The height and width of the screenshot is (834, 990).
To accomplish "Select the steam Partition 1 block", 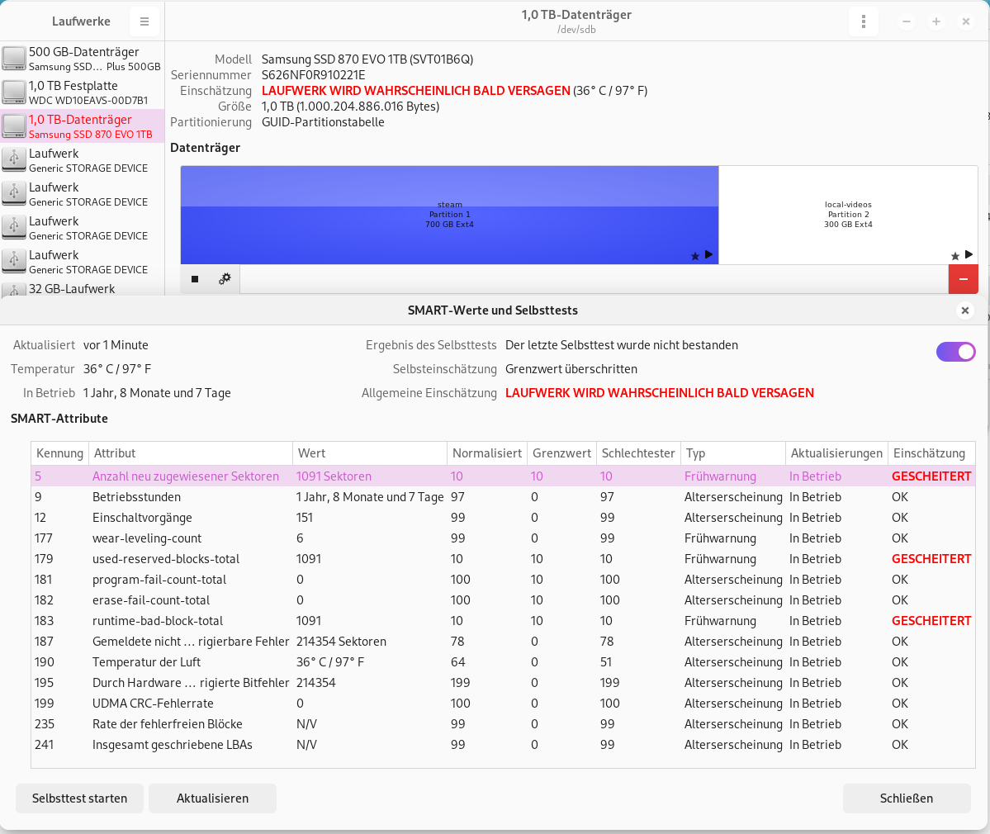I will point(449,215).
